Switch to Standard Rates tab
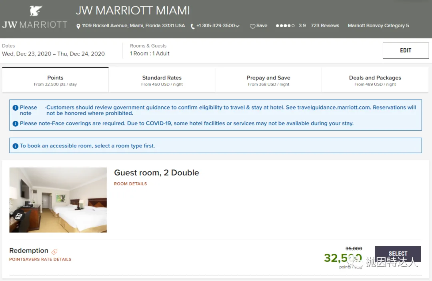Screen dimensions: 432x281 (x=162, y=80)
